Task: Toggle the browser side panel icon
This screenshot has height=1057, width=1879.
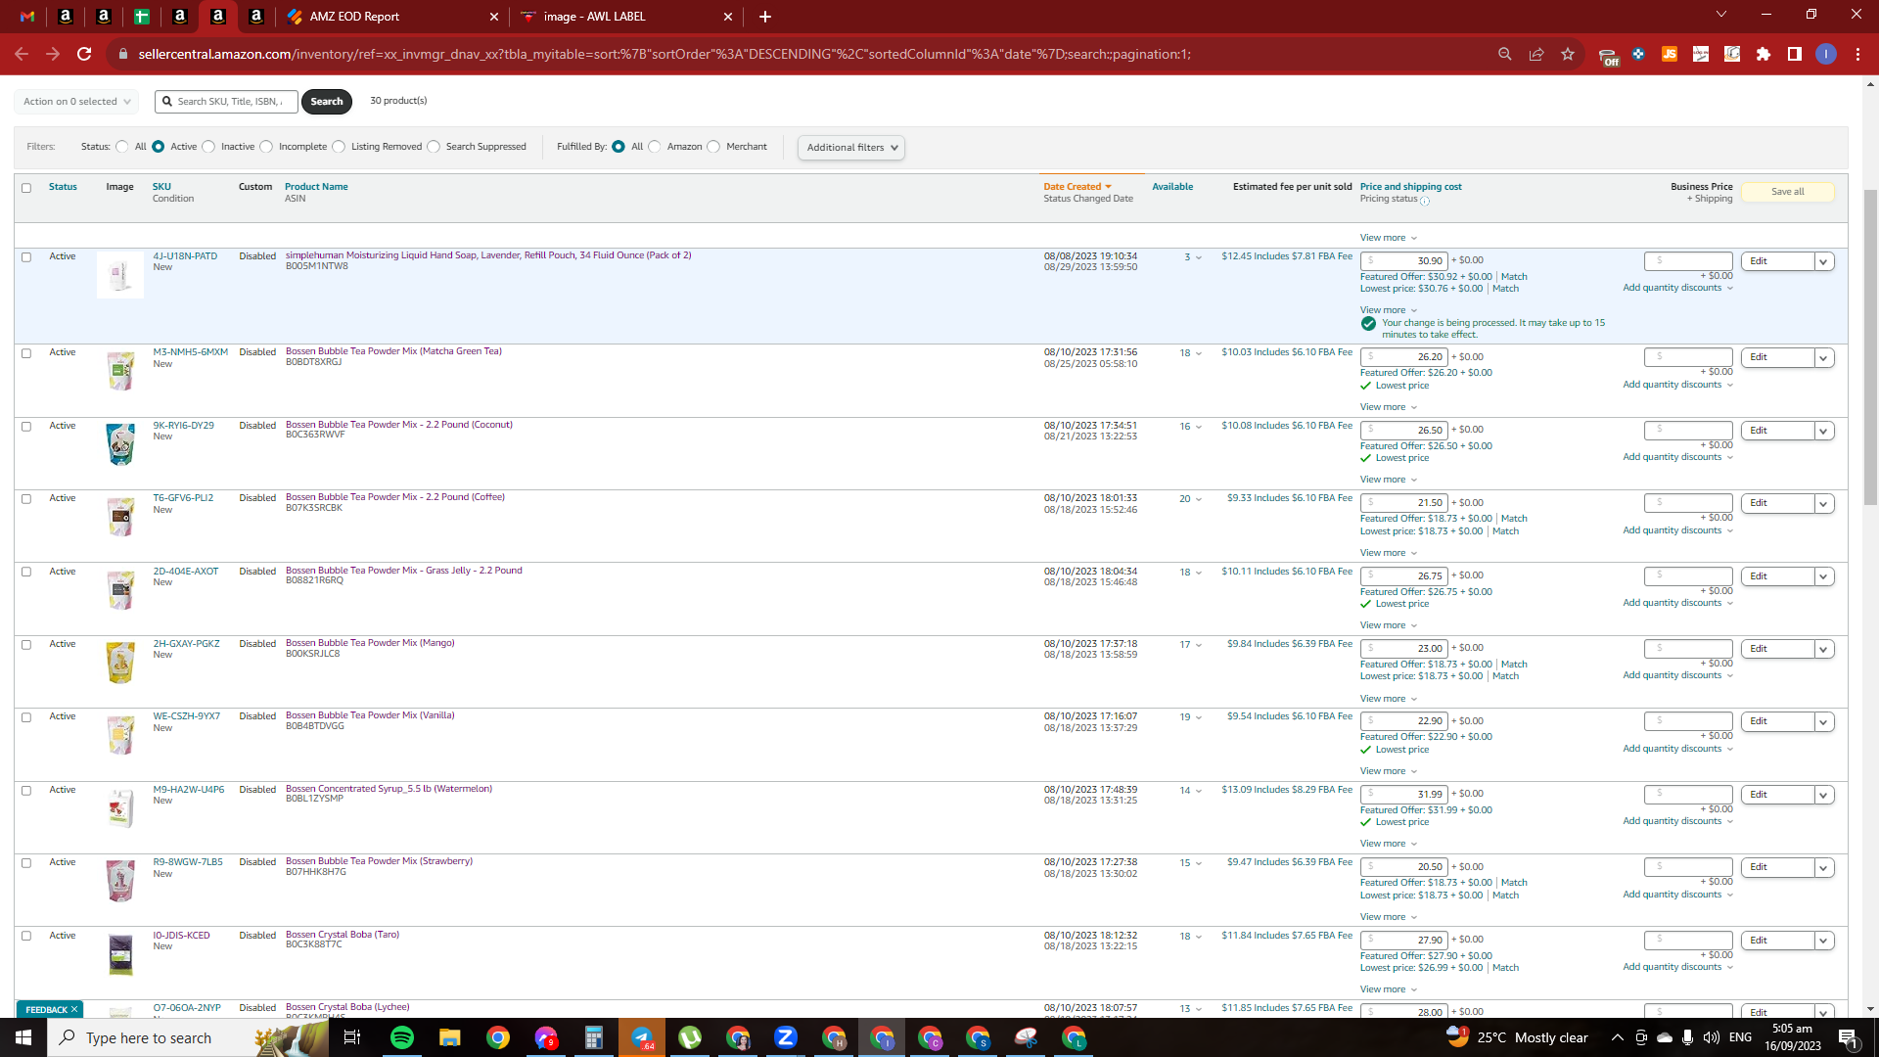Action: [1795, 54]
